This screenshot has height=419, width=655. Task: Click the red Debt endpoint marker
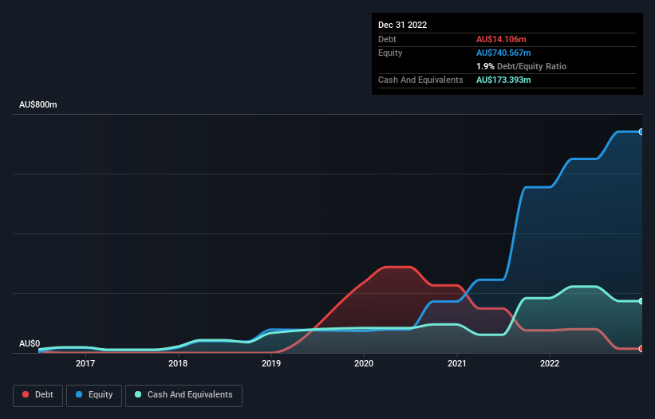coord(641,349)
